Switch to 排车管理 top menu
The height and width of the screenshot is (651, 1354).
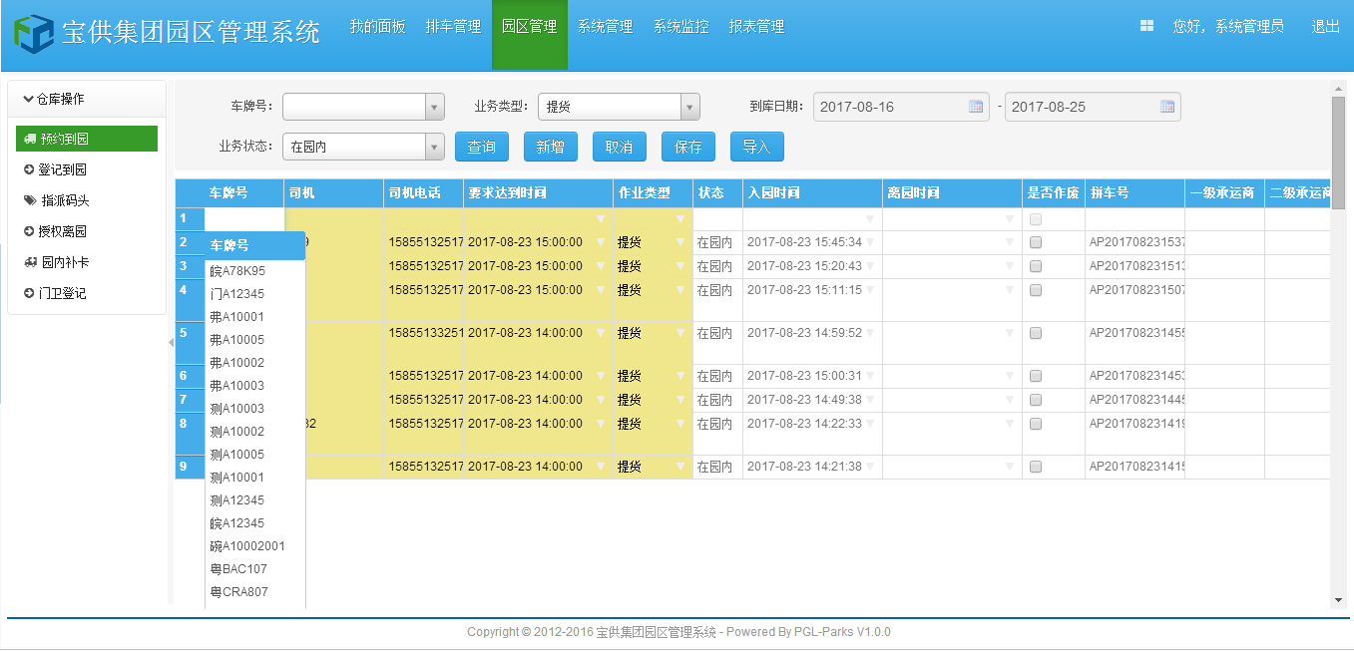pos(453,27)
